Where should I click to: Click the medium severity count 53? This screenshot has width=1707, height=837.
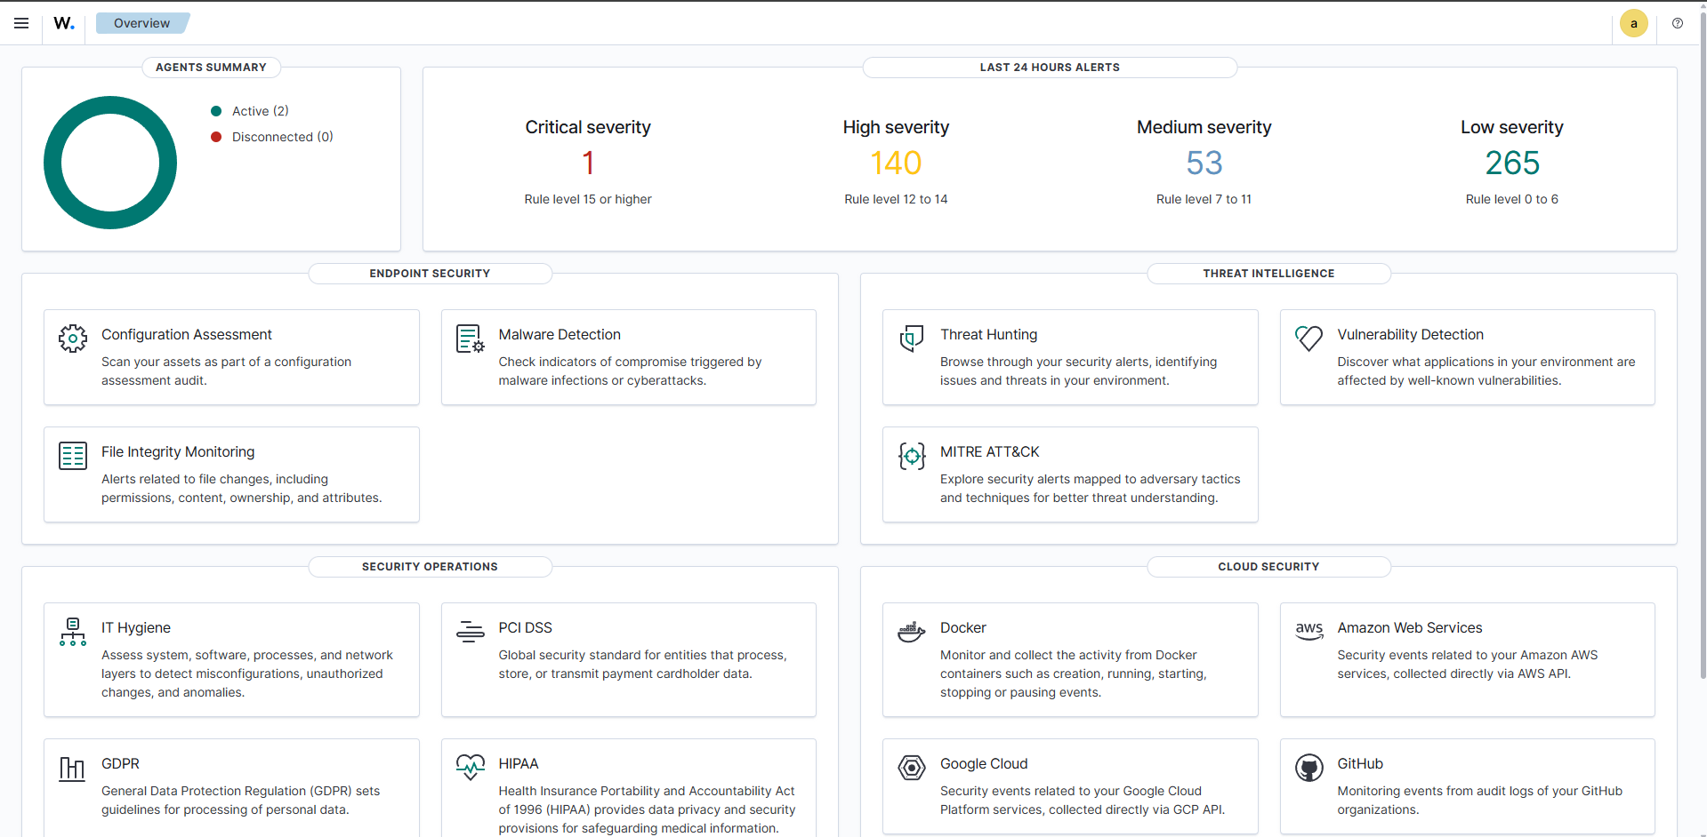[x=1204, y=163]
